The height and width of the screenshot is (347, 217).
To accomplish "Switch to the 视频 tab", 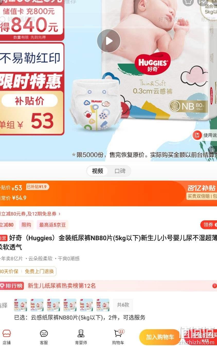I will 97,171.
